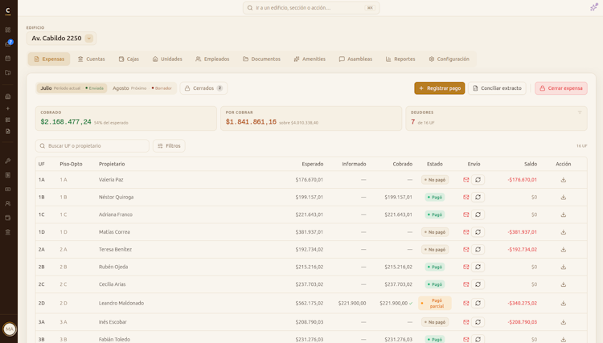
Task: Go to the Empleados tab
Action: pyautogui.click(x=212, y=59)
